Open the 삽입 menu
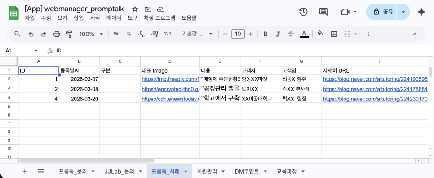 (x=79, y=18)
